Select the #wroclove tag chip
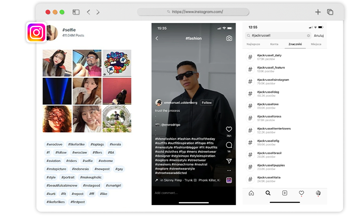The height and width of the screenshot is (222, 355). tap(54, 144)
